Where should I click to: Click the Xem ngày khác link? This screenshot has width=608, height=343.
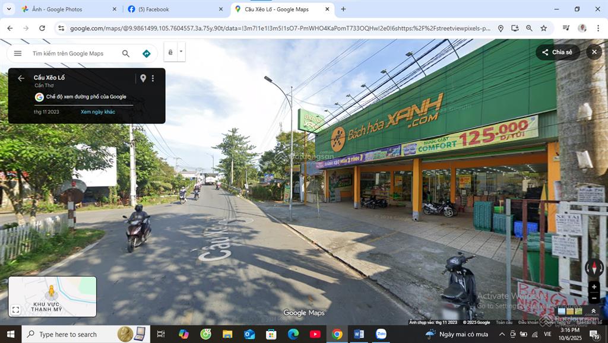pyautogui.click(x=98, y=112)
